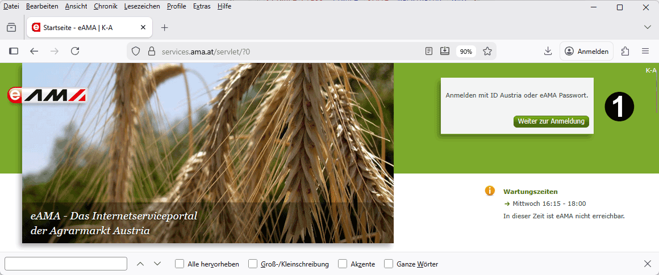Viewport: 659px width, 275px height.
Task: Close the find bar
Action: click(648, 264)
